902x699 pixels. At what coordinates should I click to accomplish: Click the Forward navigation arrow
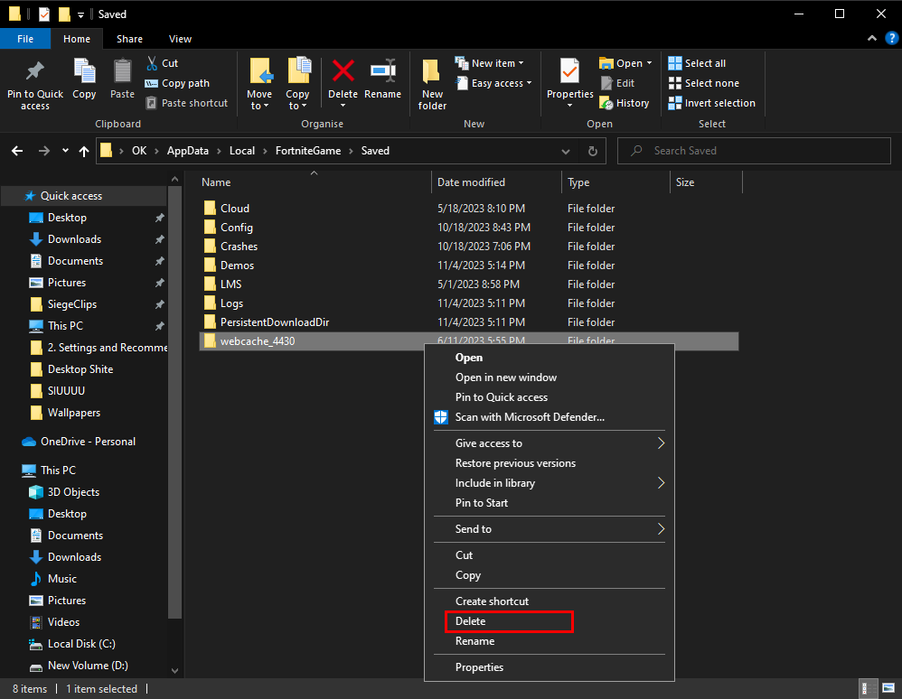[x=43, y=151]
